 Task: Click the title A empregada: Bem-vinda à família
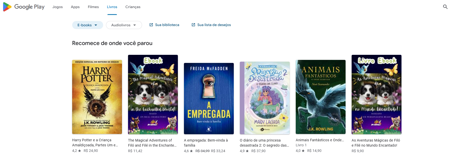click(206, 143)
